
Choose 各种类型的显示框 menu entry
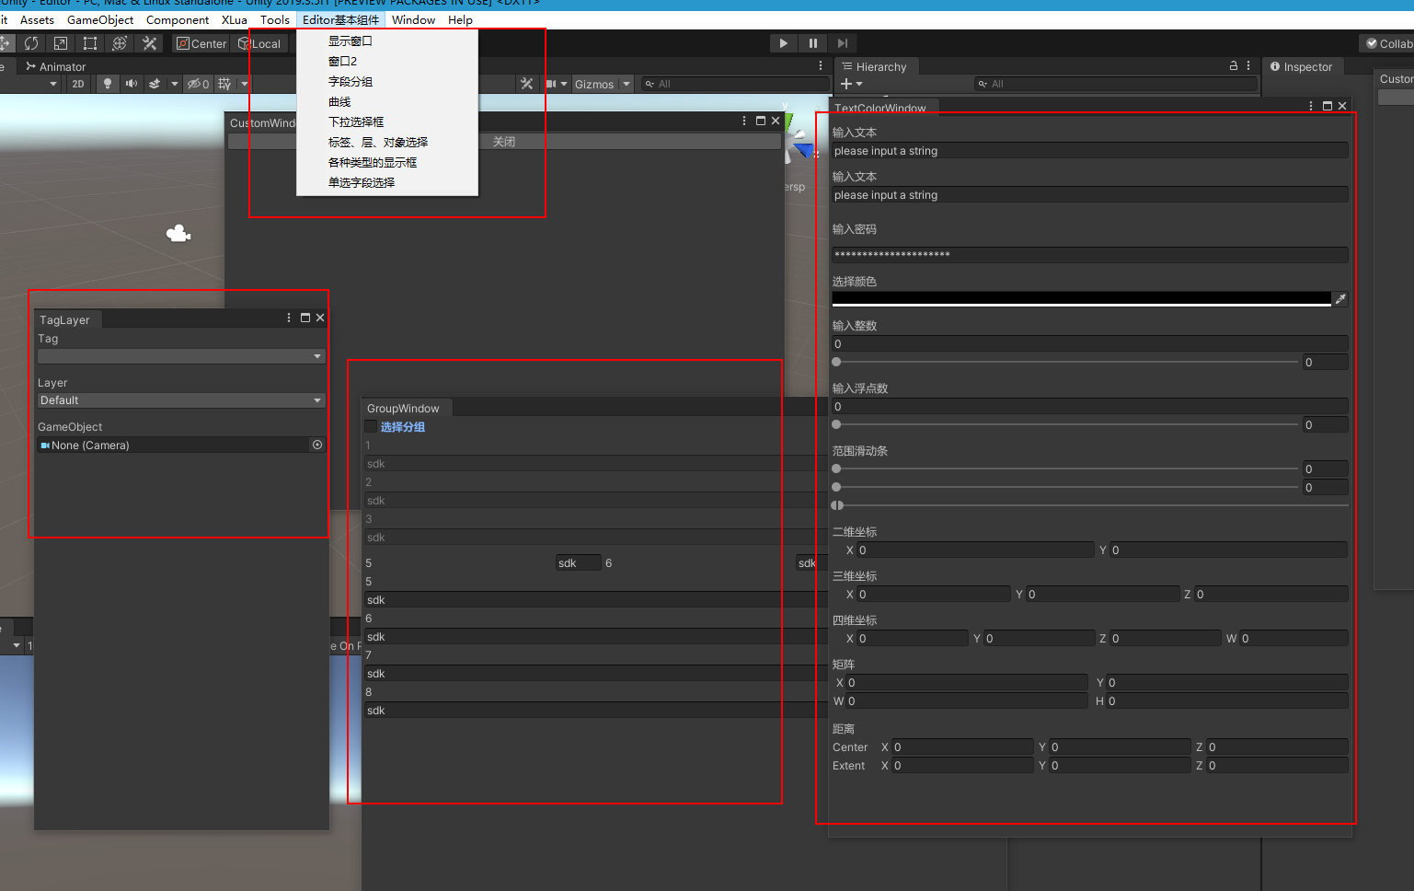pyautogui.click(x=387, y=162)
